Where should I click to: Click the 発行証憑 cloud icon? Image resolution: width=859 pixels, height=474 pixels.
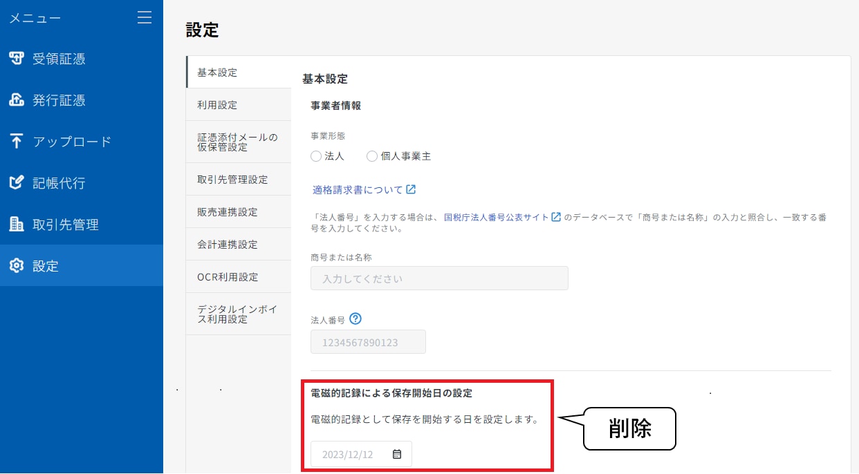click(x=17, y=100)
